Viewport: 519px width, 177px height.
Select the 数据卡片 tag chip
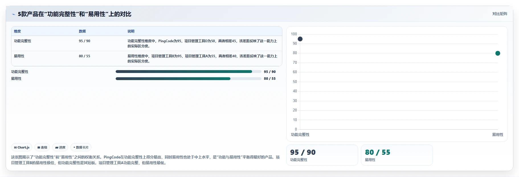point(81,147)
